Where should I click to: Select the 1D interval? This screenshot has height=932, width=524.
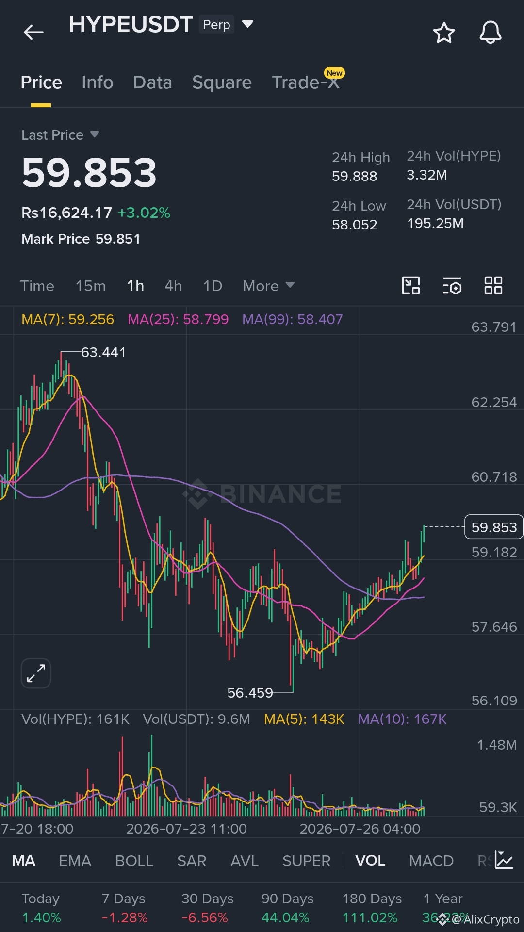pyautogui.click(x=213, y=286)
